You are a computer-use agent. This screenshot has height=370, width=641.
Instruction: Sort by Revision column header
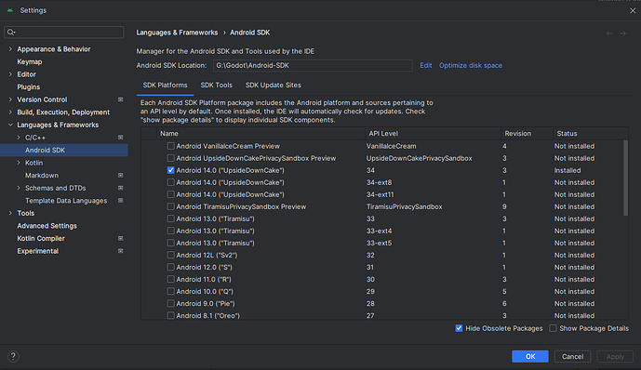(527, 134)
